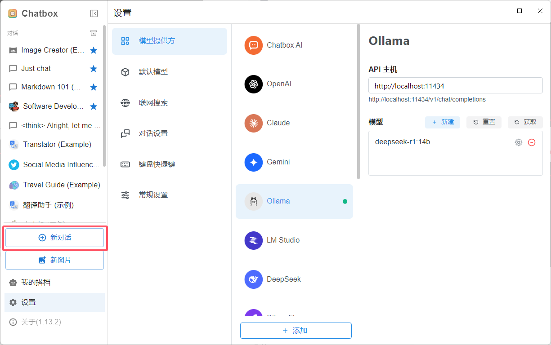Add a provider with 添加 button
This screenshot has height=345, width=551.
(x=296, y=331)
